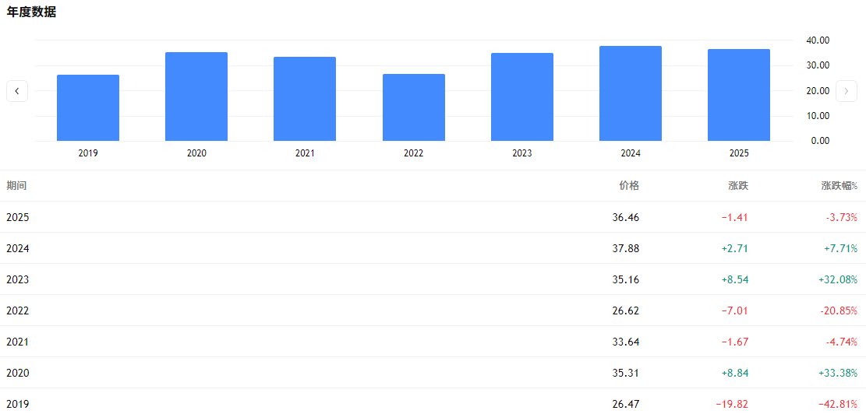The height and width of the screenshot is (414, 866).
Task: Select the 2025 table row label
Action: coord(17,217)
